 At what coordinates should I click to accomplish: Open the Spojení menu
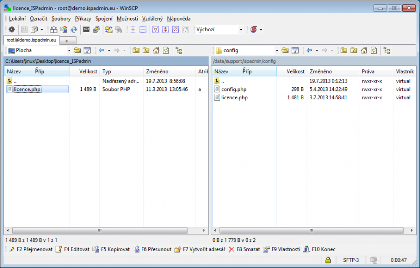[x=104, y=19]
